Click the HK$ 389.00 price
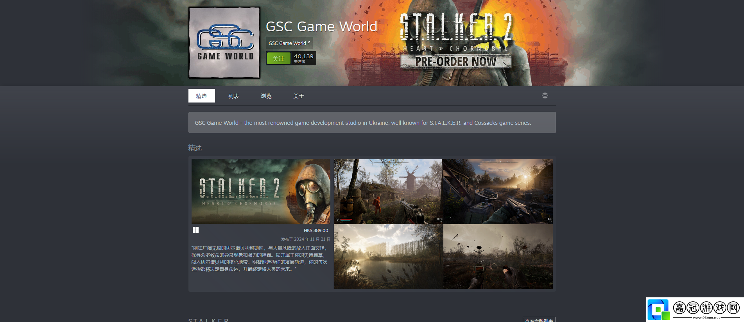This screenshot has width=744, height=322. (316, 230)
